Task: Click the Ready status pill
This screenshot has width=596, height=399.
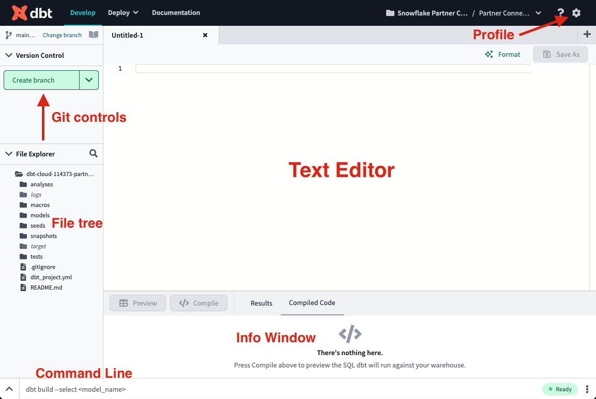Action: [x=560, y=389]
